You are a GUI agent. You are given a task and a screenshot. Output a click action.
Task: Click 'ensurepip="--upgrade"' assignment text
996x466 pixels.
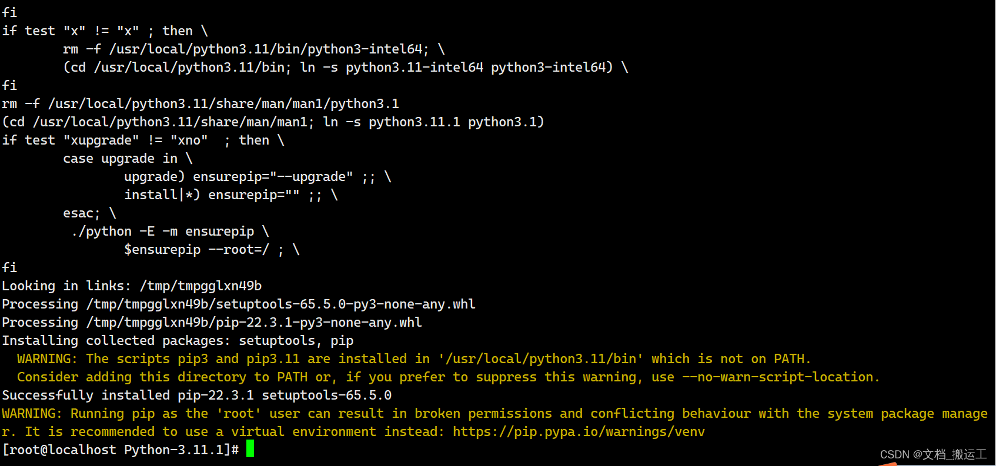pos(273,177)
